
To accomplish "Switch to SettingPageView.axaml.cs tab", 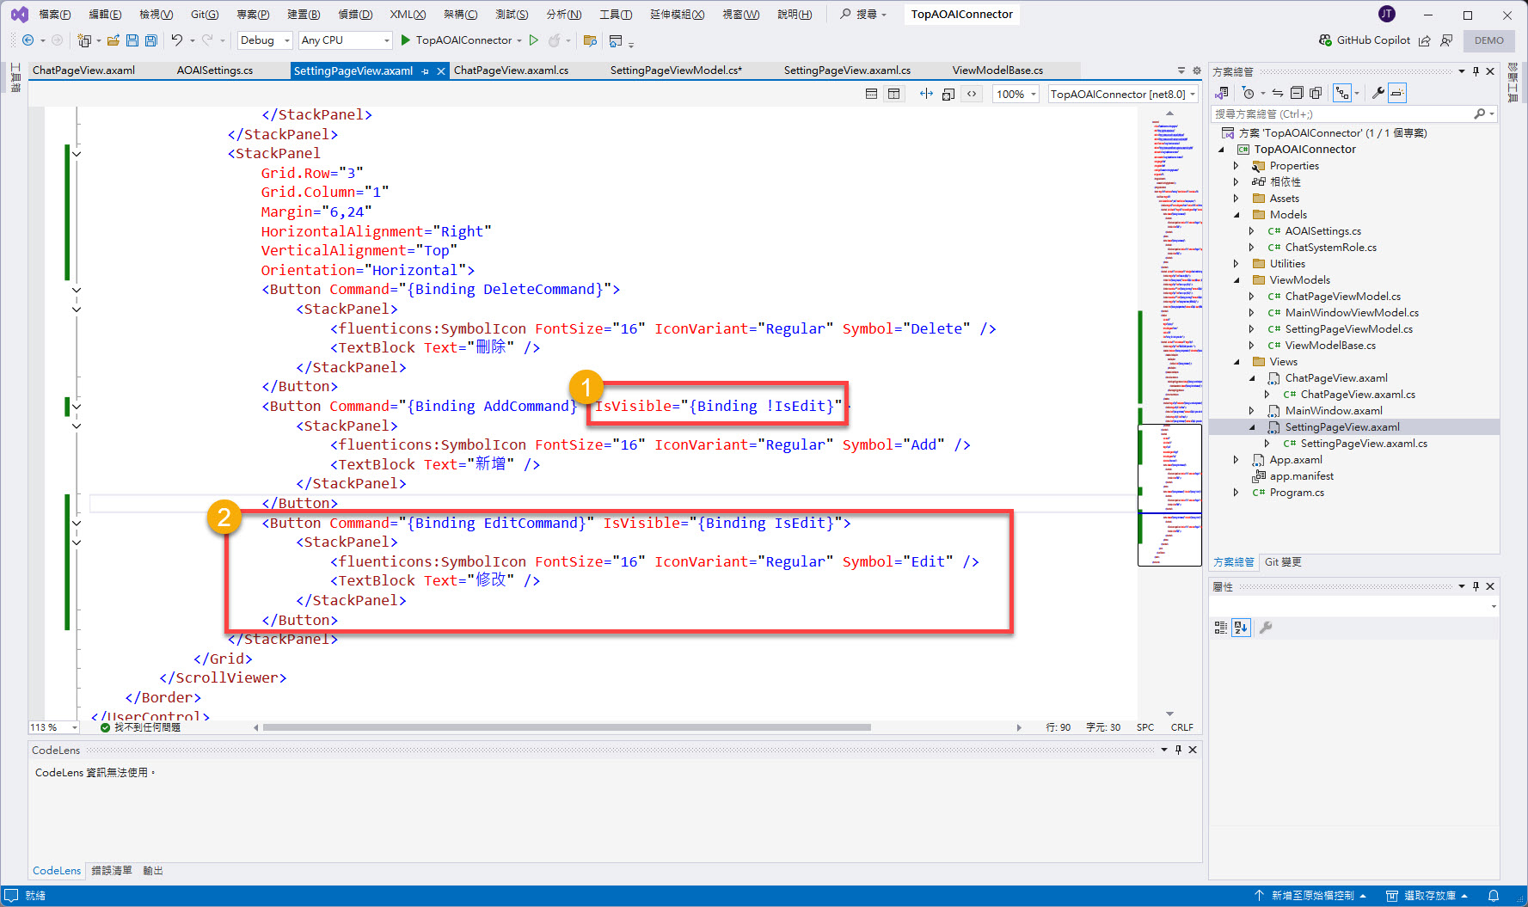I will [x=847, y=70].
